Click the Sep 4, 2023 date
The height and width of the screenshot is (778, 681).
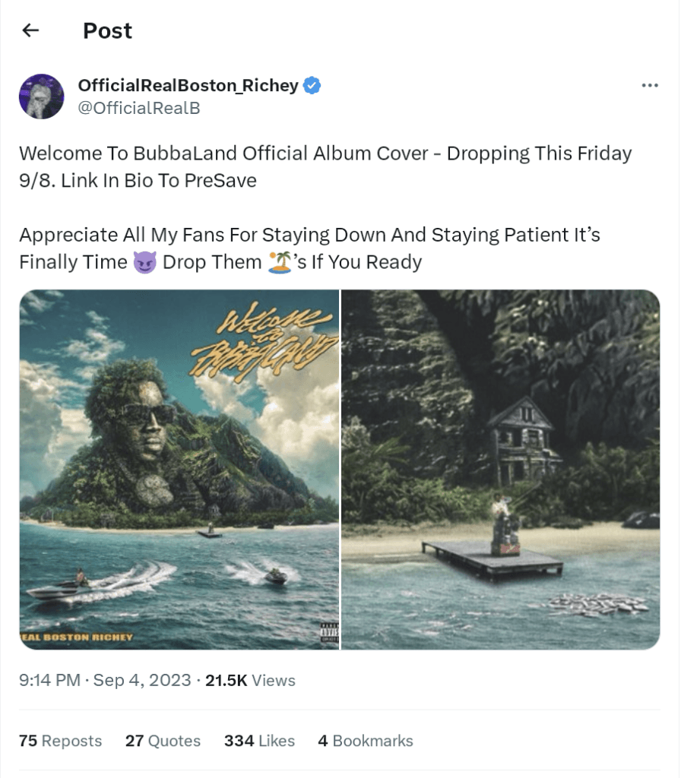click(x=142, y=680)
